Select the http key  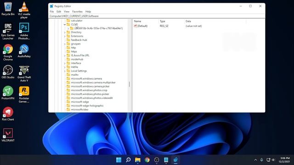point(73,48)
